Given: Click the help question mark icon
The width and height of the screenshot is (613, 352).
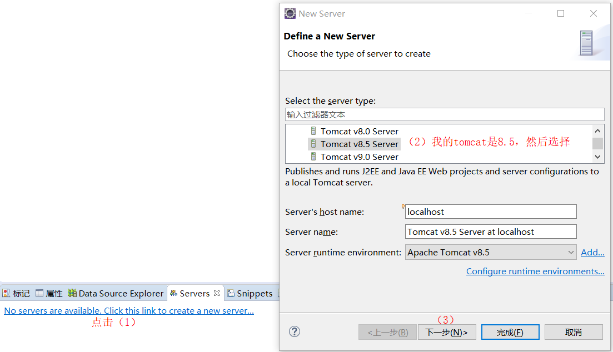Looking at the screenshot, I should tap(295, 331).
